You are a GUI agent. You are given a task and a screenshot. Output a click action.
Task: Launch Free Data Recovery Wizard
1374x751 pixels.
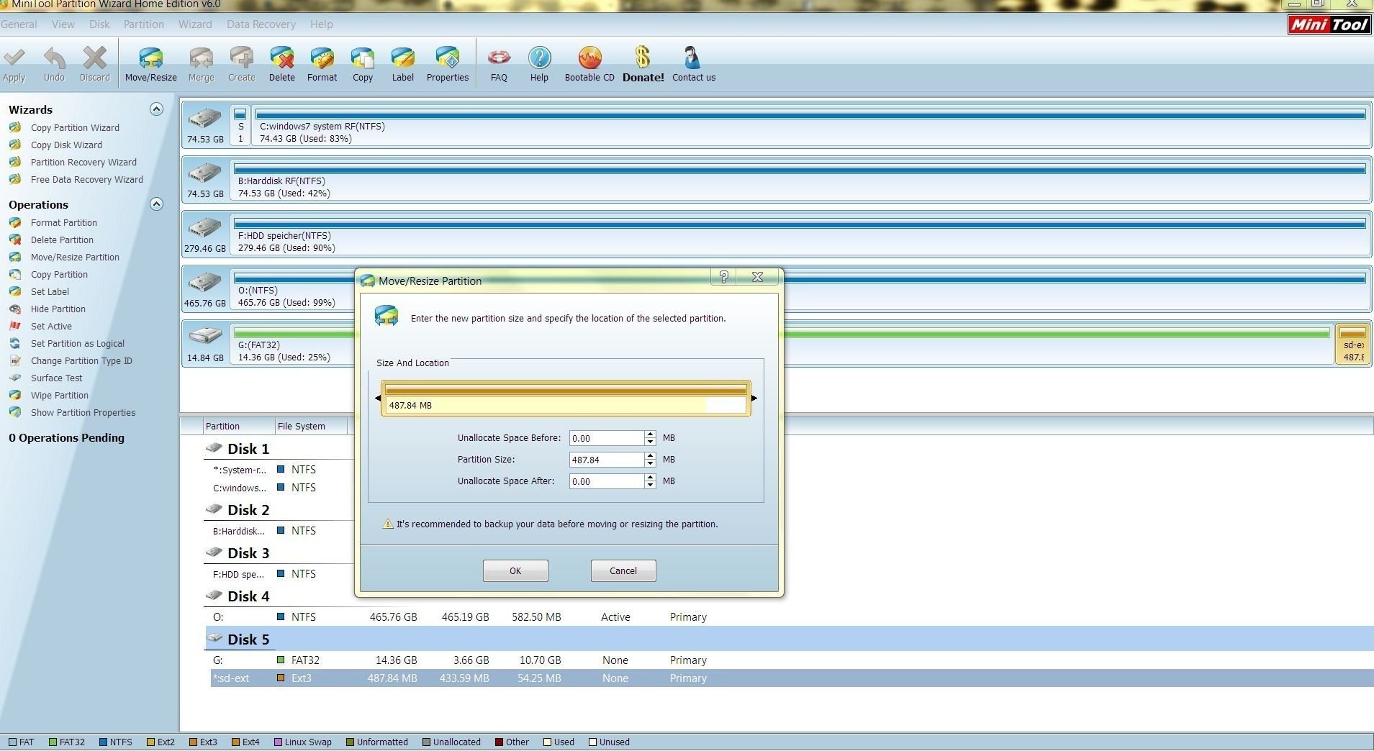86,179
